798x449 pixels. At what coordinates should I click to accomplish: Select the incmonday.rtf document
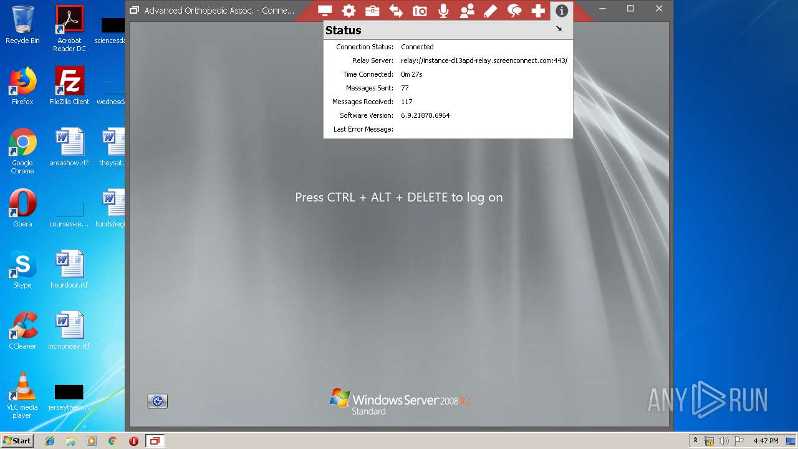69,331
